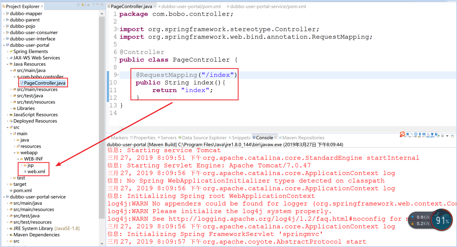Click the Sogou input method logo
This screenshot has width=457, height=247.
pyautogui.click(x=403, y=134)
